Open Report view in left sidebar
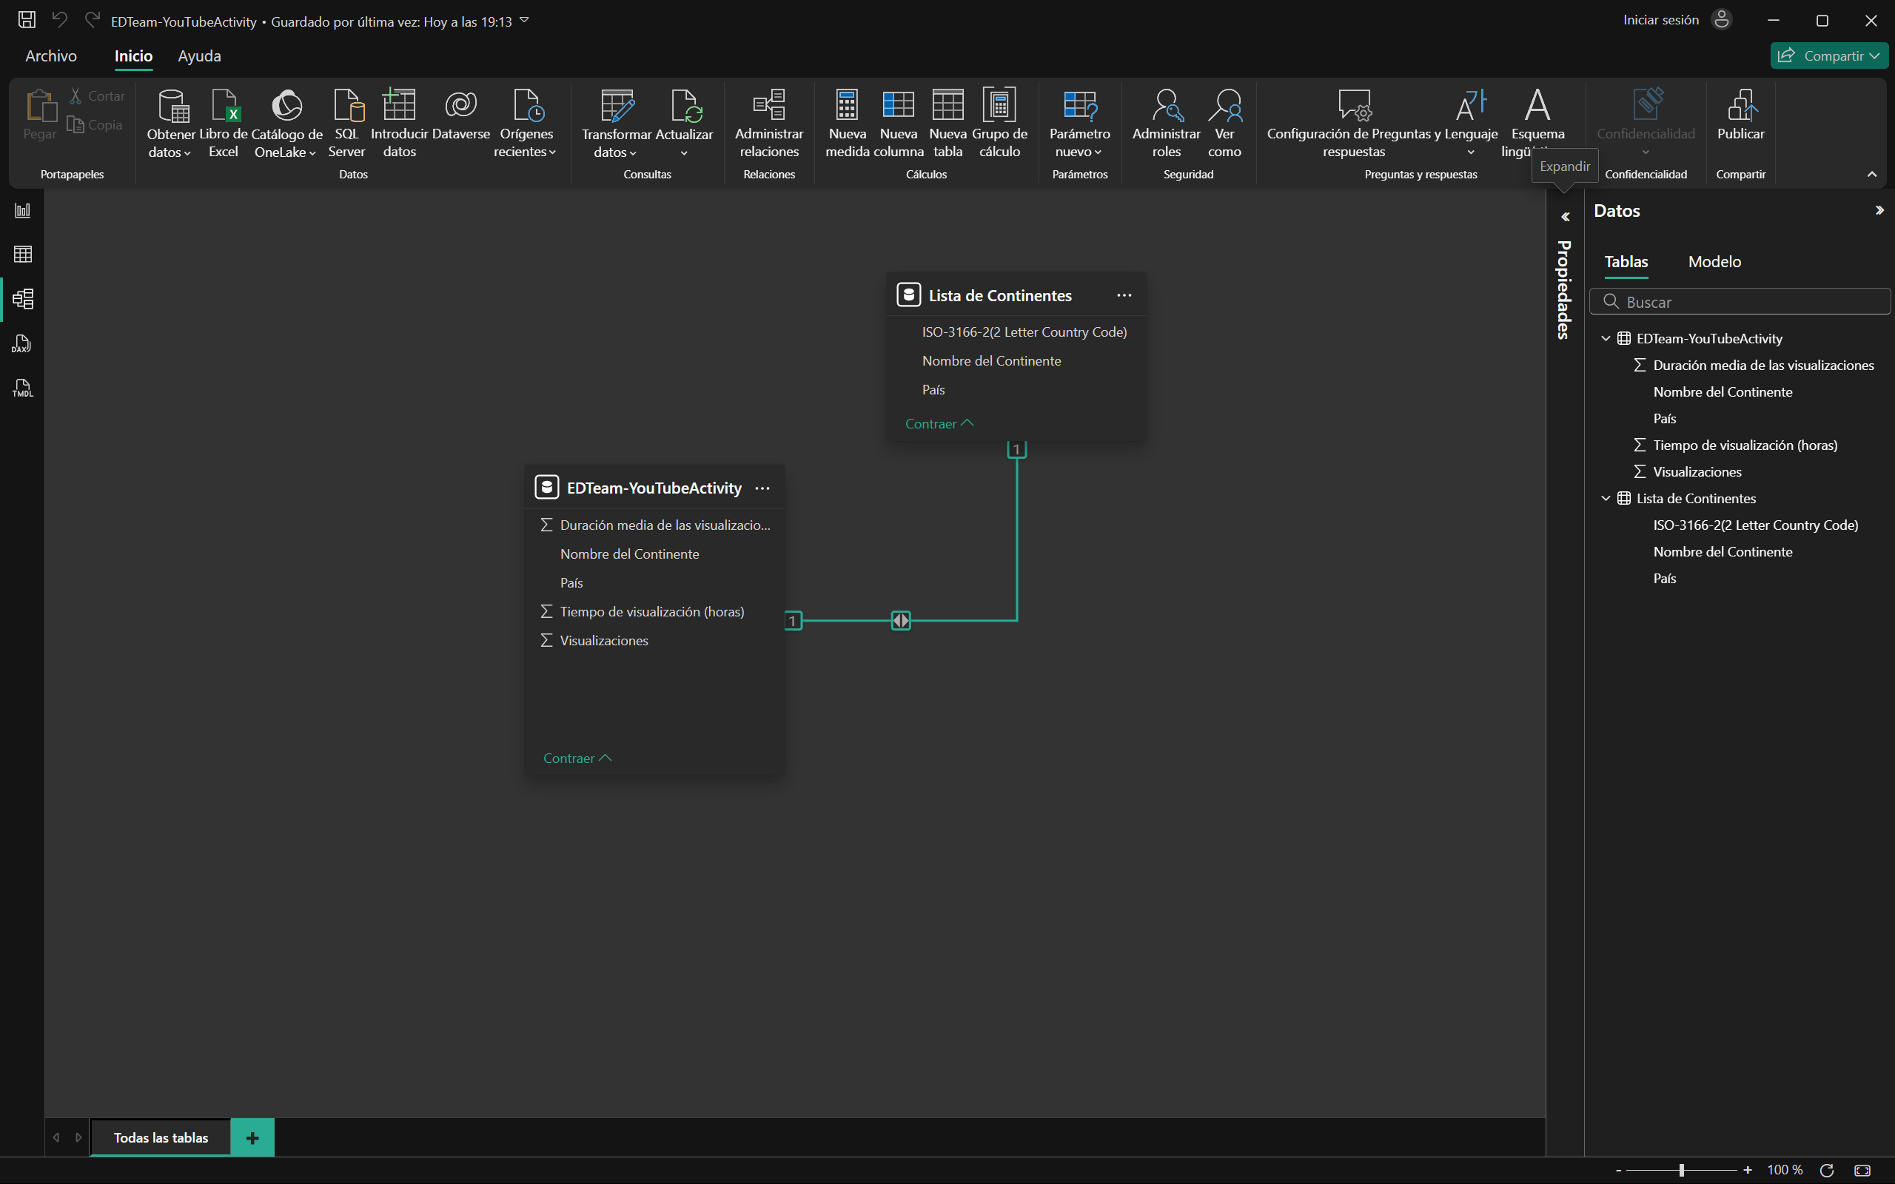Viewport: 1895px width, 1184px height. tap(23, 210)
